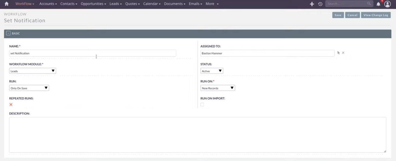The width and height of the screenshot is (396, 161).
Task: Open the Leads menu
Action: pyautogui.click(x=116, y=4)
